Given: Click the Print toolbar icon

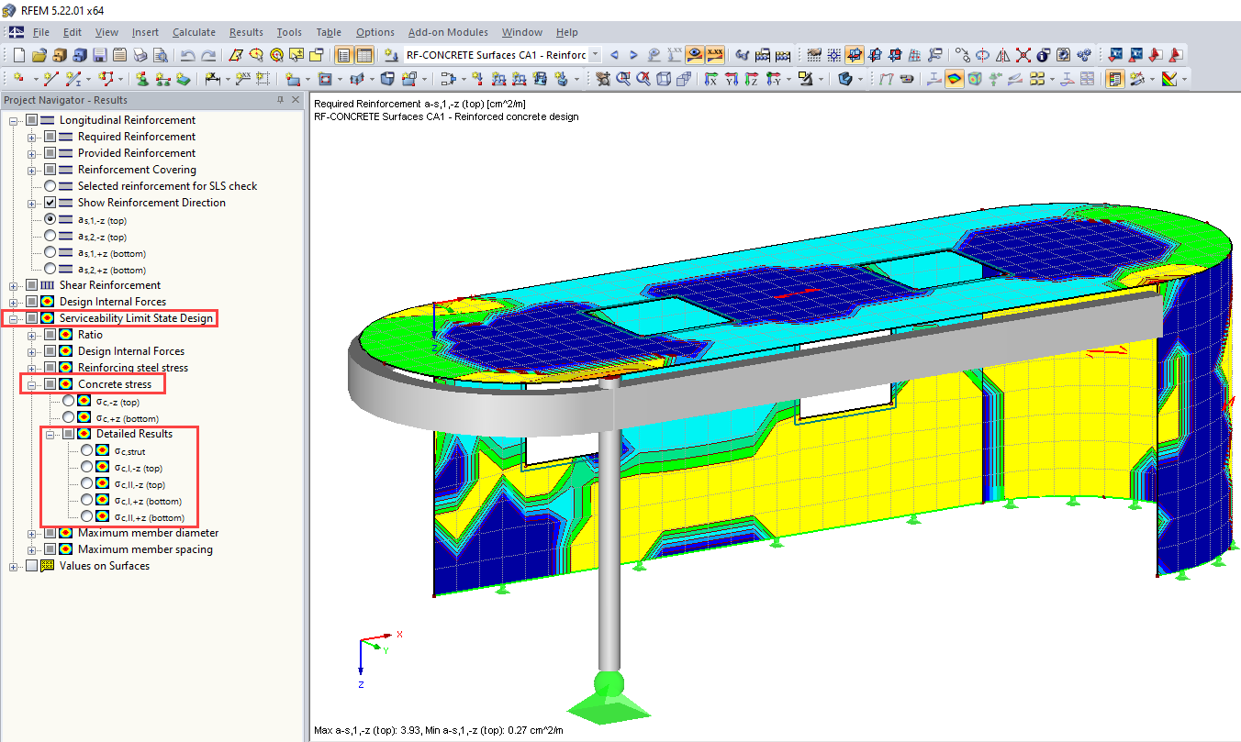Looking at the screenshot, I should pyautogui.click(x=140, y=55).
